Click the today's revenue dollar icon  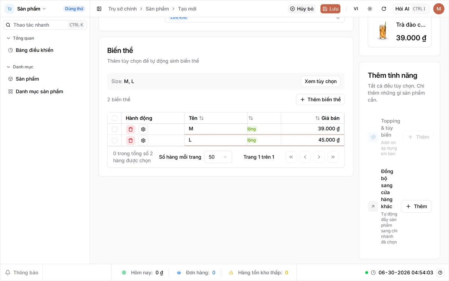coord(124,273)
